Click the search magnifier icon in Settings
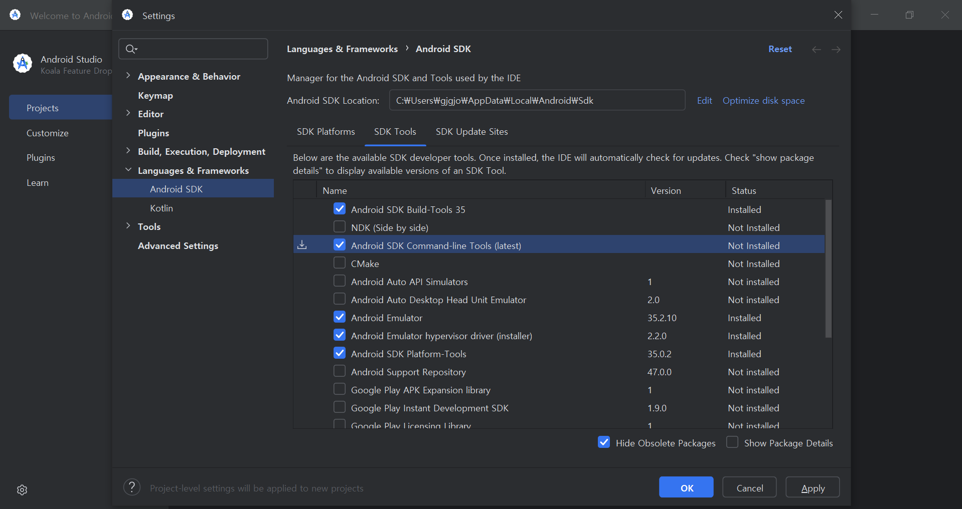 click(131, 49)
